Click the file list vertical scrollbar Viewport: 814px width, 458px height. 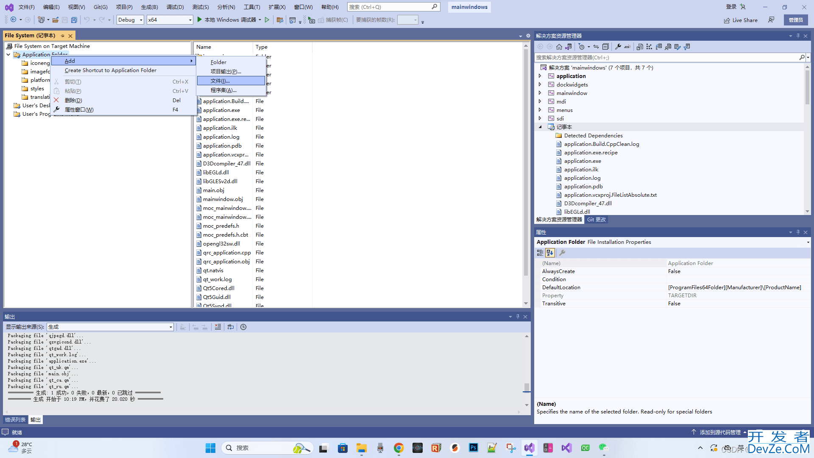click(x=526, y=175)
